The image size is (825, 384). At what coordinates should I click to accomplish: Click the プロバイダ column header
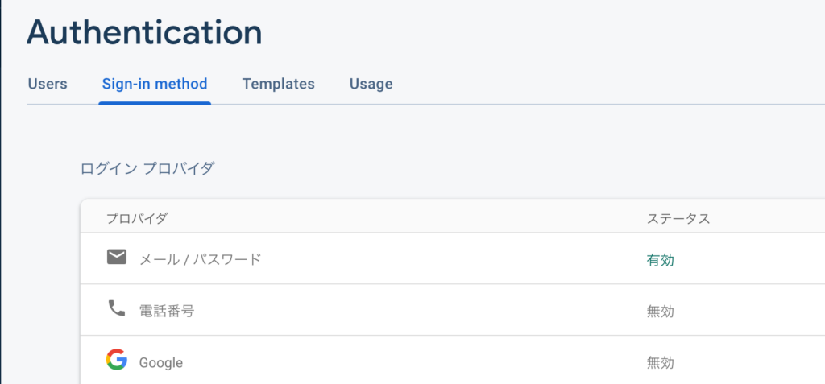coord(137,218)
